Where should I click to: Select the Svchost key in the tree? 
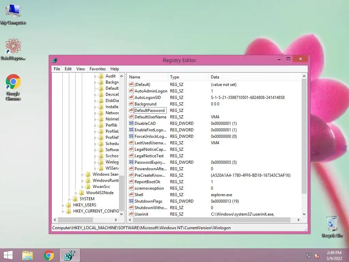[x=112, y=156]
